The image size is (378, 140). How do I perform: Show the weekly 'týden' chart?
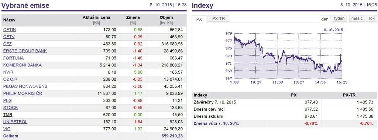340,19
